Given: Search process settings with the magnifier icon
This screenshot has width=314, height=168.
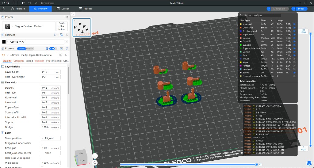Looking at the screenshot, I should pos(66,55).
